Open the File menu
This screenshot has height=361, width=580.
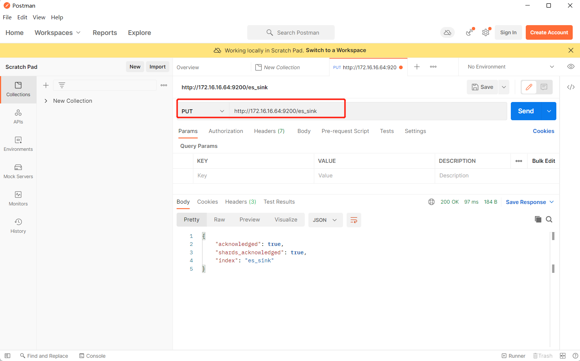7,17
